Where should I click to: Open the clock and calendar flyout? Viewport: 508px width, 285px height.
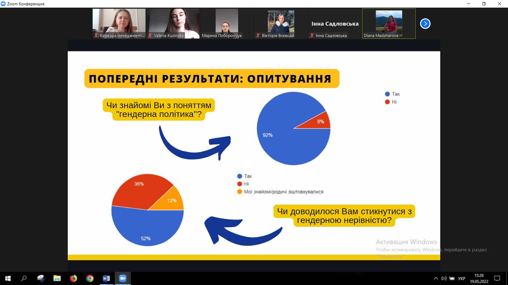(x=479, y=278)
